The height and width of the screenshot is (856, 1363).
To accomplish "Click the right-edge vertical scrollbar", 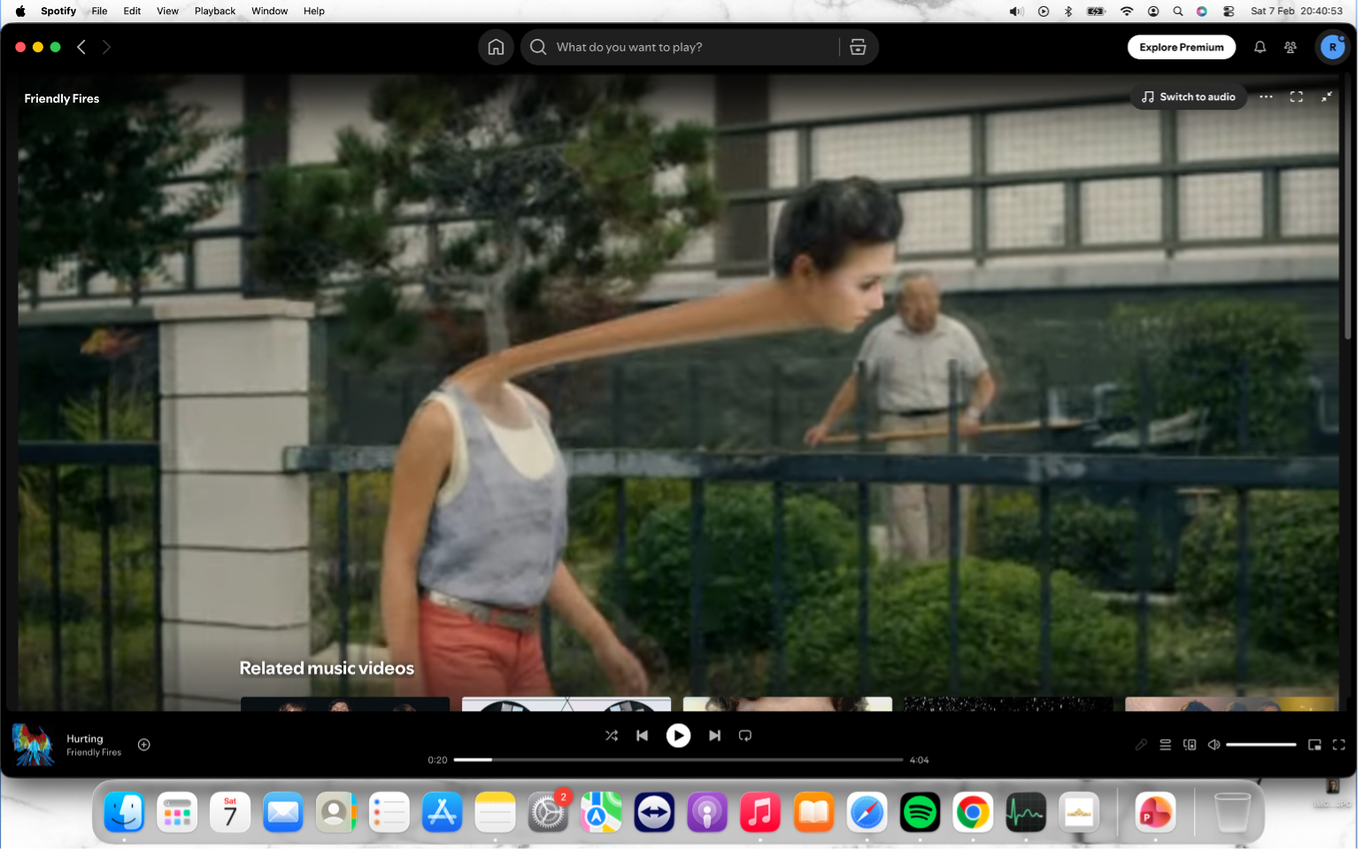I will coord(1348,208).
